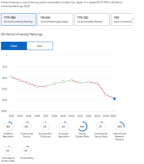Click the 2025 x-axis year label
The image size is (144, 164).
113,116
